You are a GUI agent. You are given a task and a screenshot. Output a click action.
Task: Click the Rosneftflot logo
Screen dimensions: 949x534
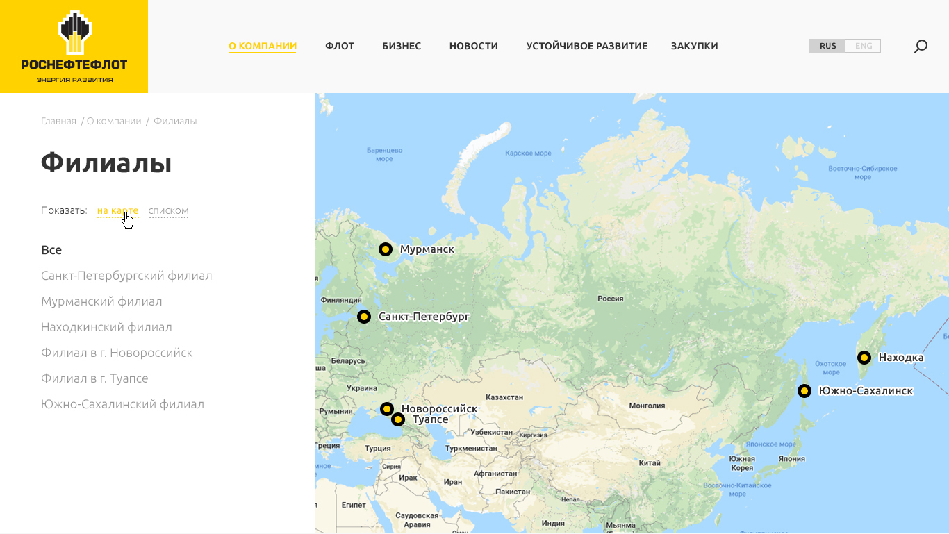pos(74,47)
